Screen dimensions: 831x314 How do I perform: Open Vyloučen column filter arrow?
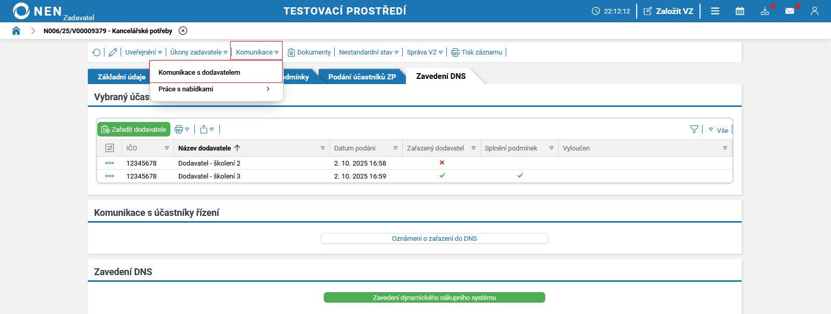(x=725, y=148)
